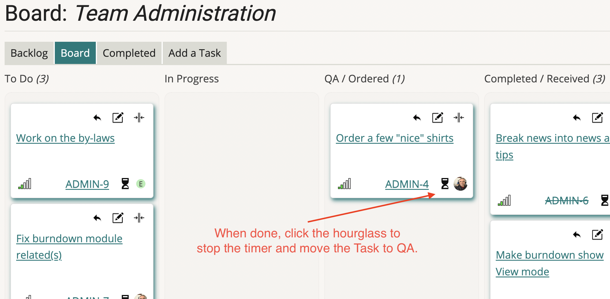Edit the Order a few nice shirts card
Image resolution: width=610 pixels, height=299 pixels.
437,118
